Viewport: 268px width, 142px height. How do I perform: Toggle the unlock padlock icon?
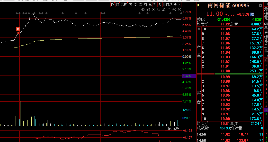[x=169, y=10]
